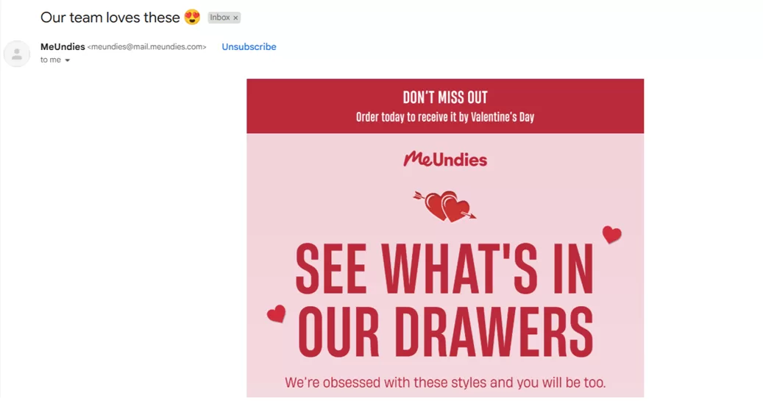Click "Order today to receive it by Valentine's Day"
The width and height of the screenshot is (763, 418).
(445, 117)
